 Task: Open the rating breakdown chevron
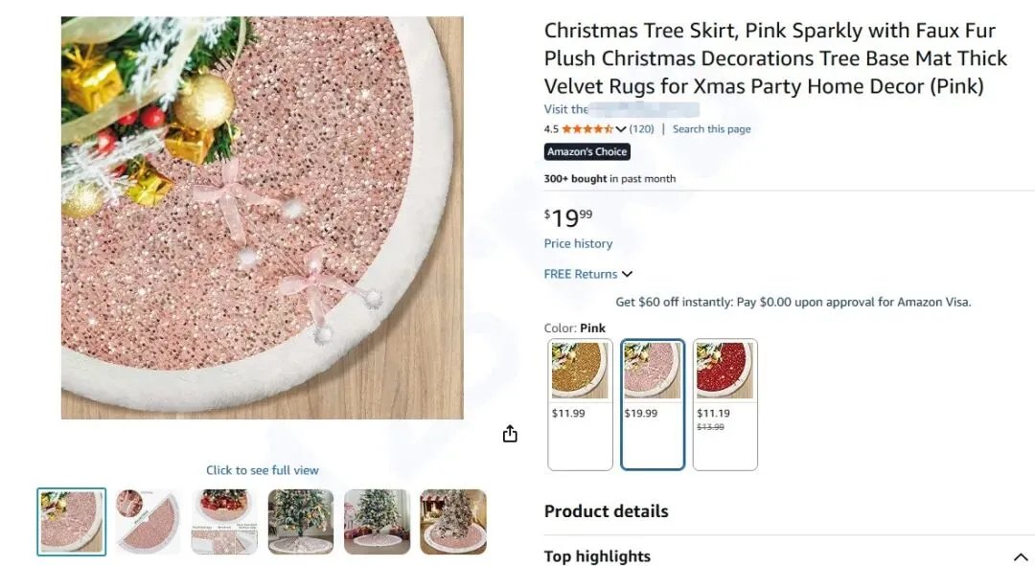[621, 129]
